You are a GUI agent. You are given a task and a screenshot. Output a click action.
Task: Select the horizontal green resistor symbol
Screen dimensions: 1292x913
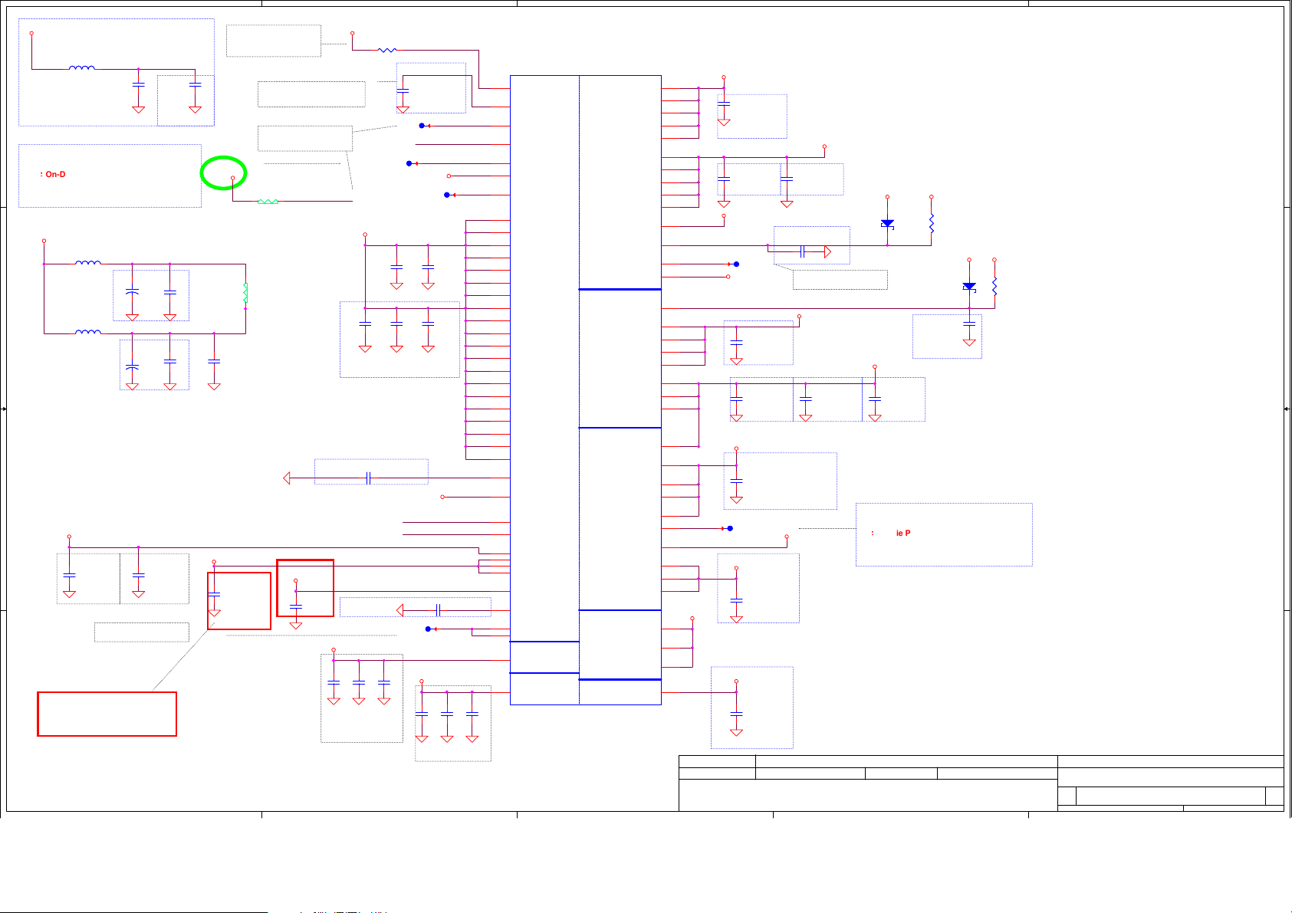click(268, 202)
